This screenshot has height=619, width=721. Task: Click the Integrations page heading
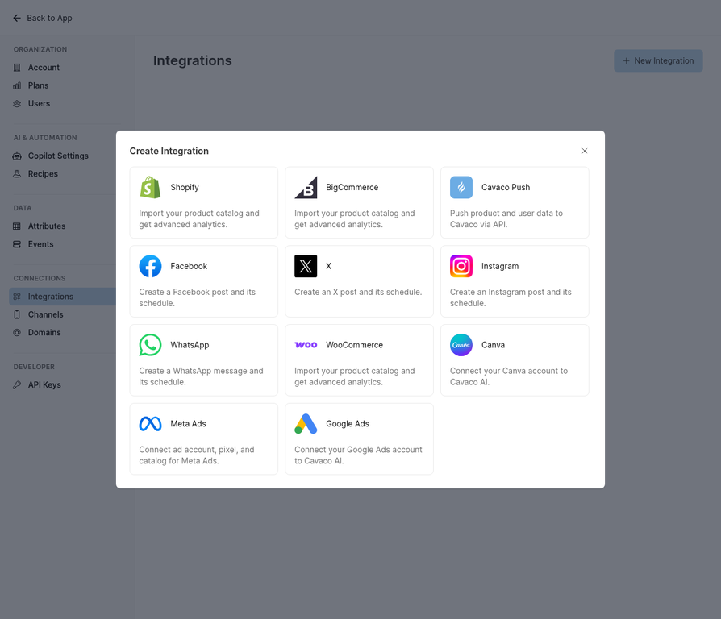[192, 60]
